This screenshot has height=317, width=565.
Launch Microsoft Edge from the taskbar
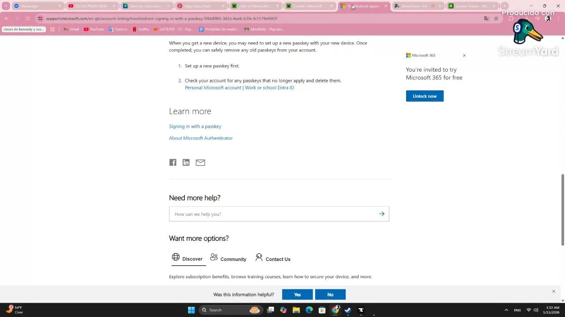point(309,310)
